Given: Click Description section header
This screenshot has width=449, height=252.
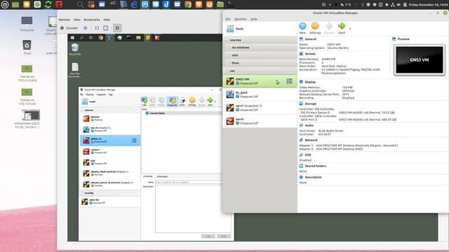Looking at the screenshot, I should (x=313, y=177).
